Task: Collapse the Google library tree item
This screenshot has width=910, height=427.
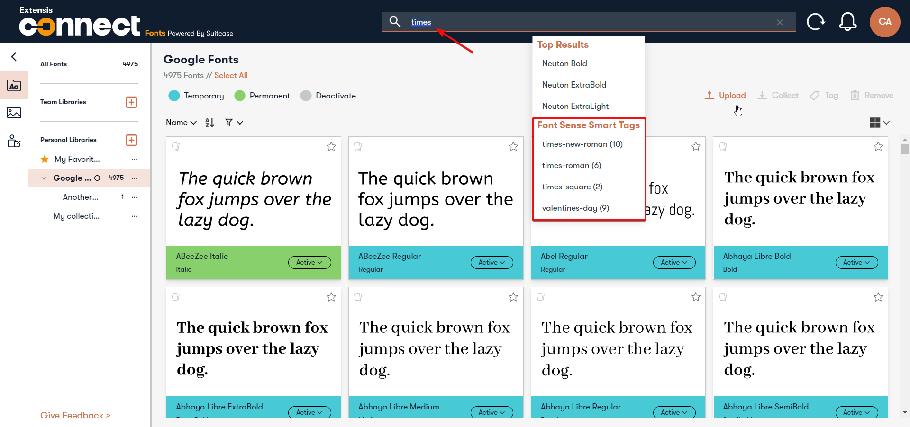Action: coord(44,178)
